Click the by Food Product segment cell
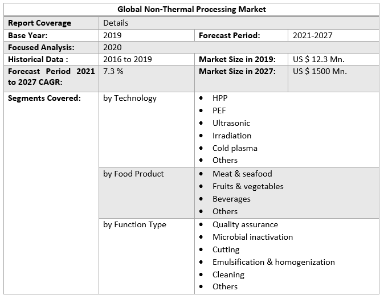 [x=133, y=174]
